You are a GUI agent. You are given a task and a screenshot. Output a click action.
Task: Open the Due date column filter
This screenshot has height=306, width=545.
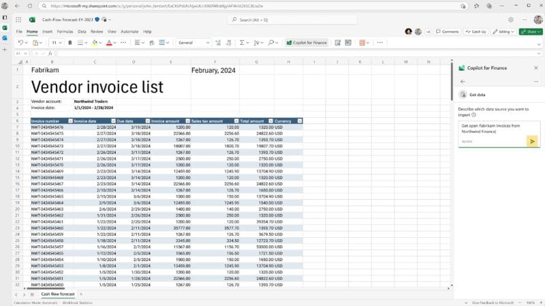click(x=148, y=121)
